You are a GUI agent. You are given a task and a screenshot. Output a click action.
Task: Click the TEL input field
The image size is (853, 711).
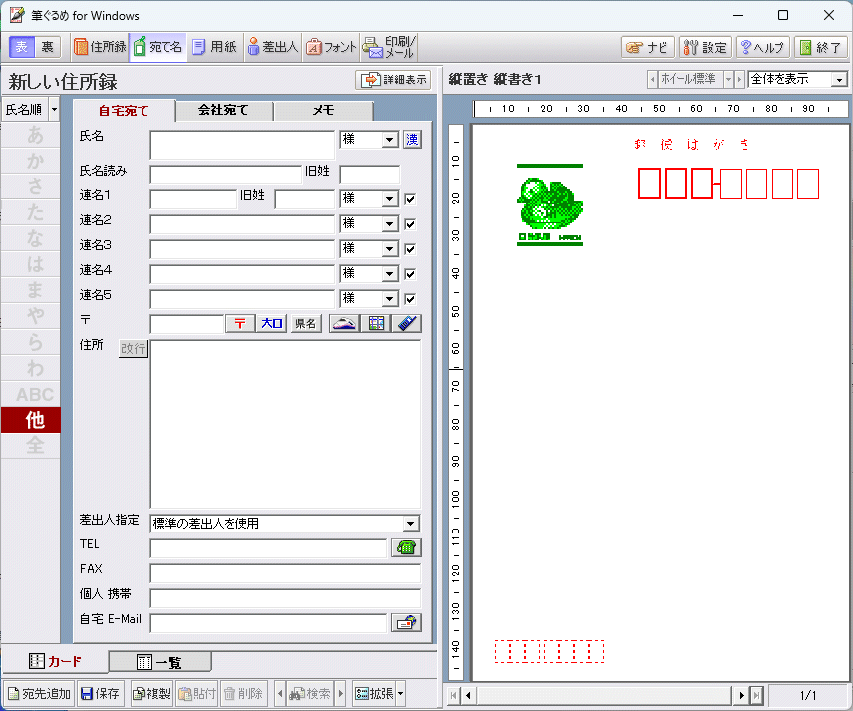click(x=268, y=548)
